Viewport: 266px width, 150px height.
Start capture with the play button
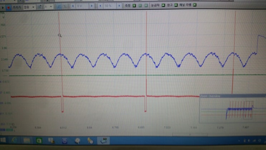(3, 8)
